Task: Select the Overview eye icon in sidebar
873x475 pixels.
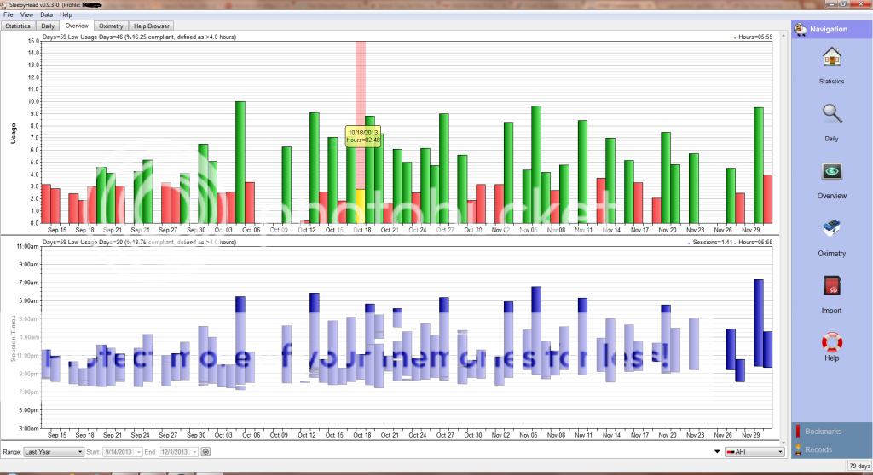Action: (x=831, y=172)
